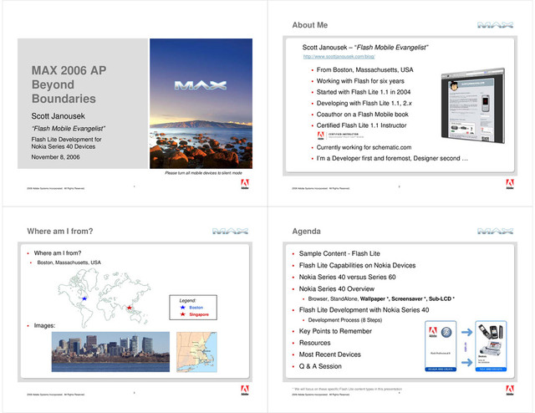Click 'Development Process (8 Steps)' sub-bullet
Viewport: 535px width, 413px height.
pos(345,320)
